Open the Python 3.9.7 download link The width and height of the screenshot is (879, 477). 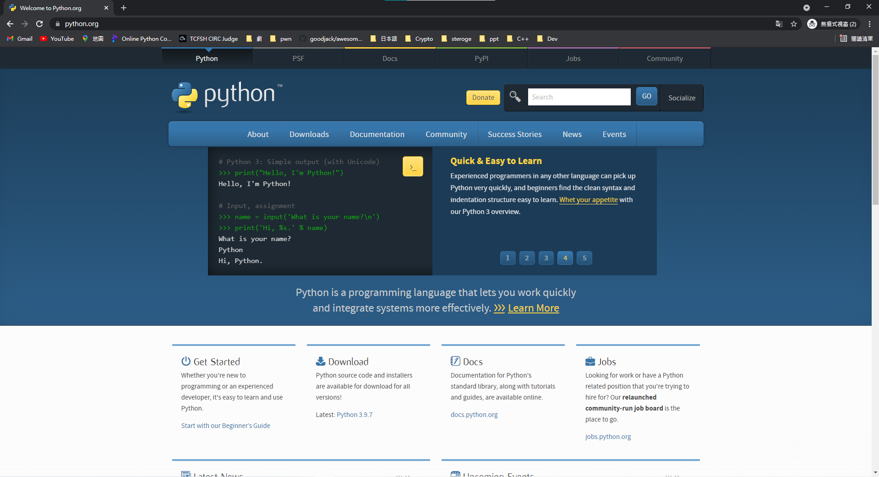(x=355, y=415)
